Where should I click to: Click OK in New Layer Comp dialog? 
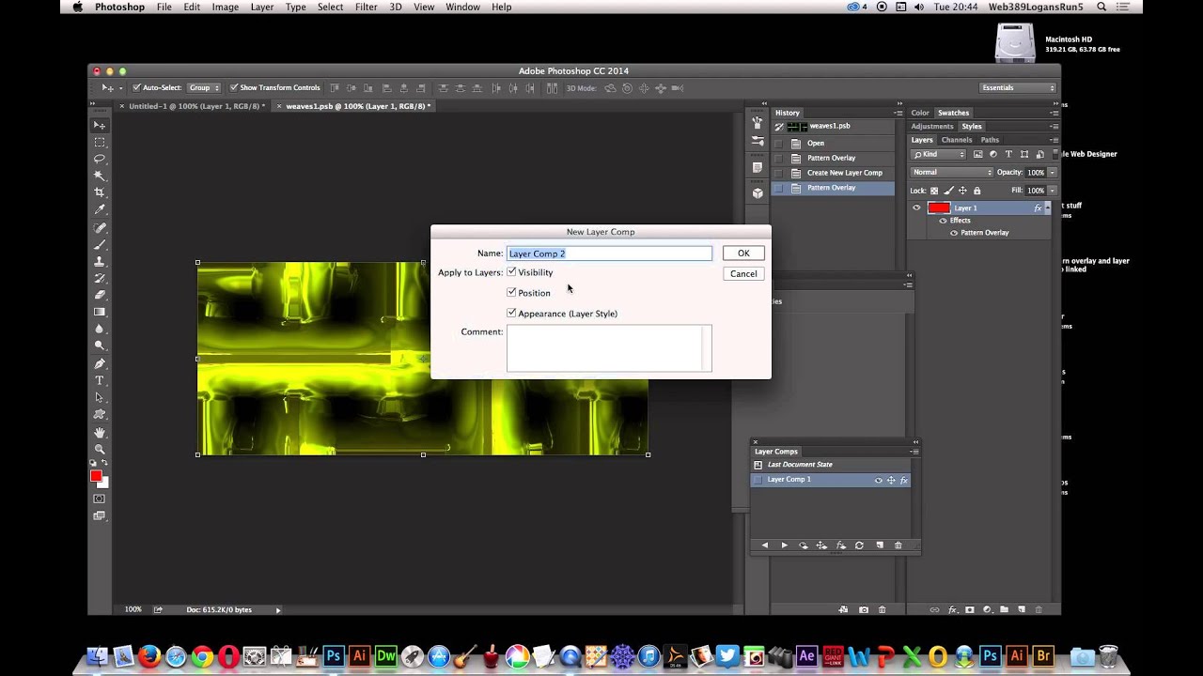(743, 253)
